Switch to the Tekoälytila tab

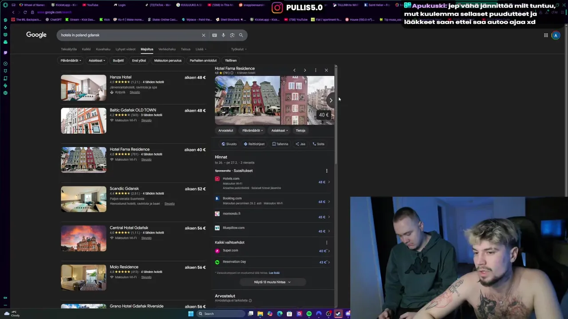click(69, 49)
